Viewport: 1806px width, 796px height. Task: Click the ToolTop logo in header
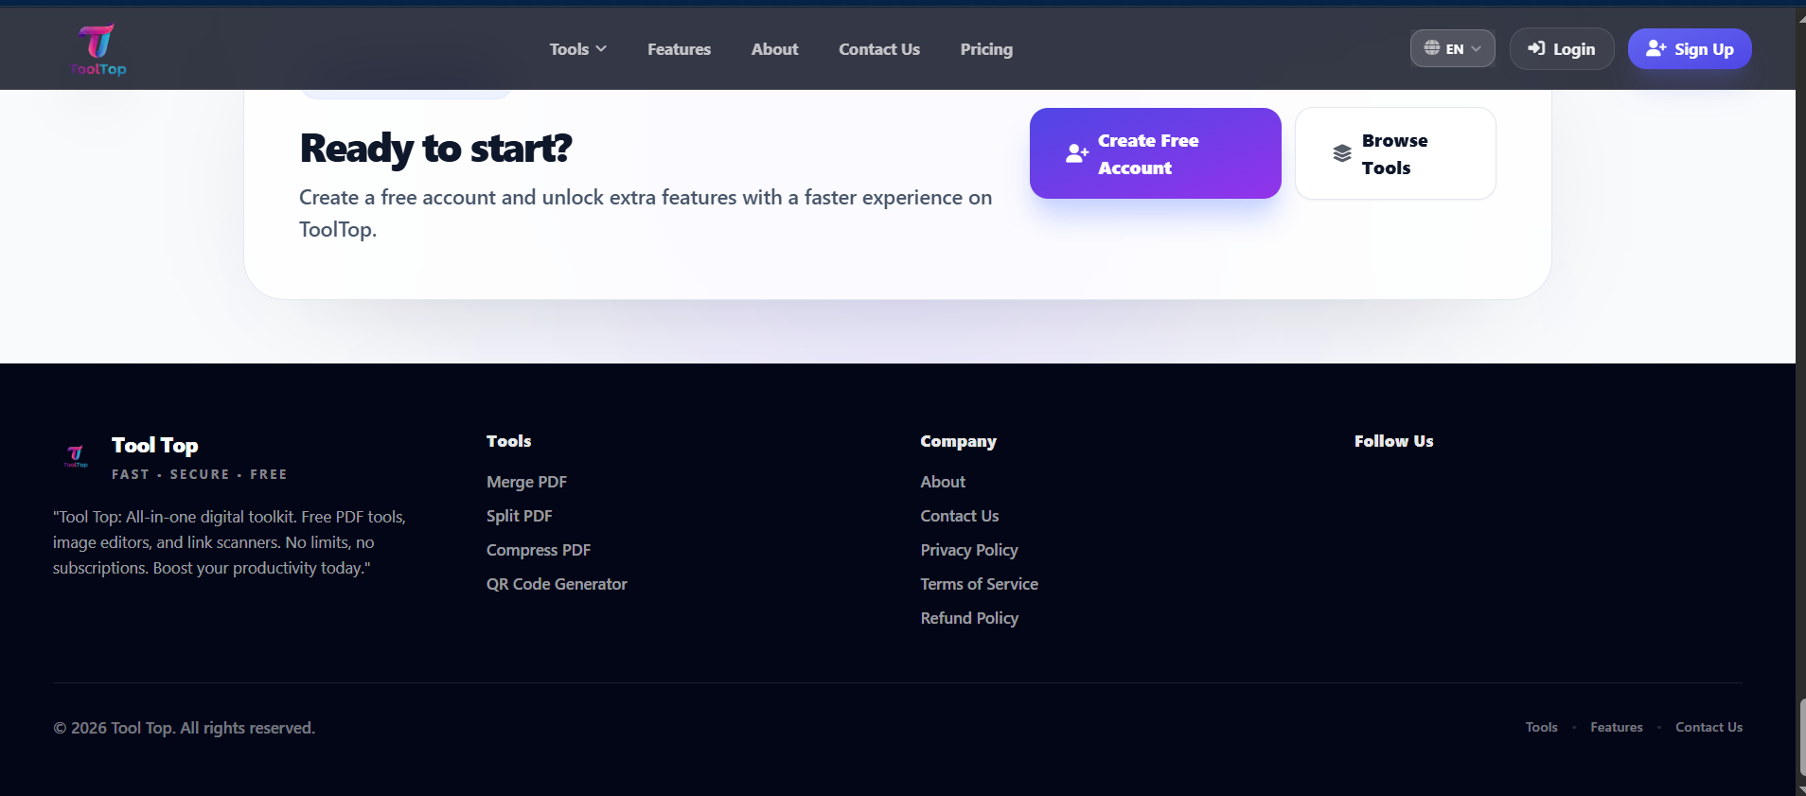tap(97, 49)
